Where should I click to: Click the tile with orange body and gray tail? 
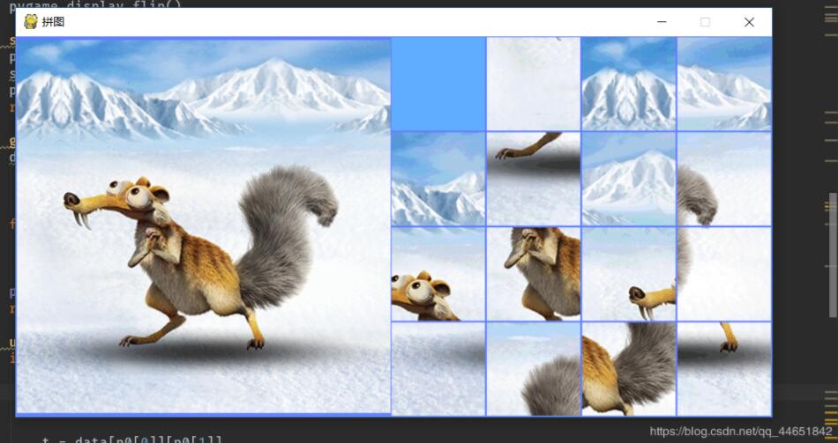(628, 369)
